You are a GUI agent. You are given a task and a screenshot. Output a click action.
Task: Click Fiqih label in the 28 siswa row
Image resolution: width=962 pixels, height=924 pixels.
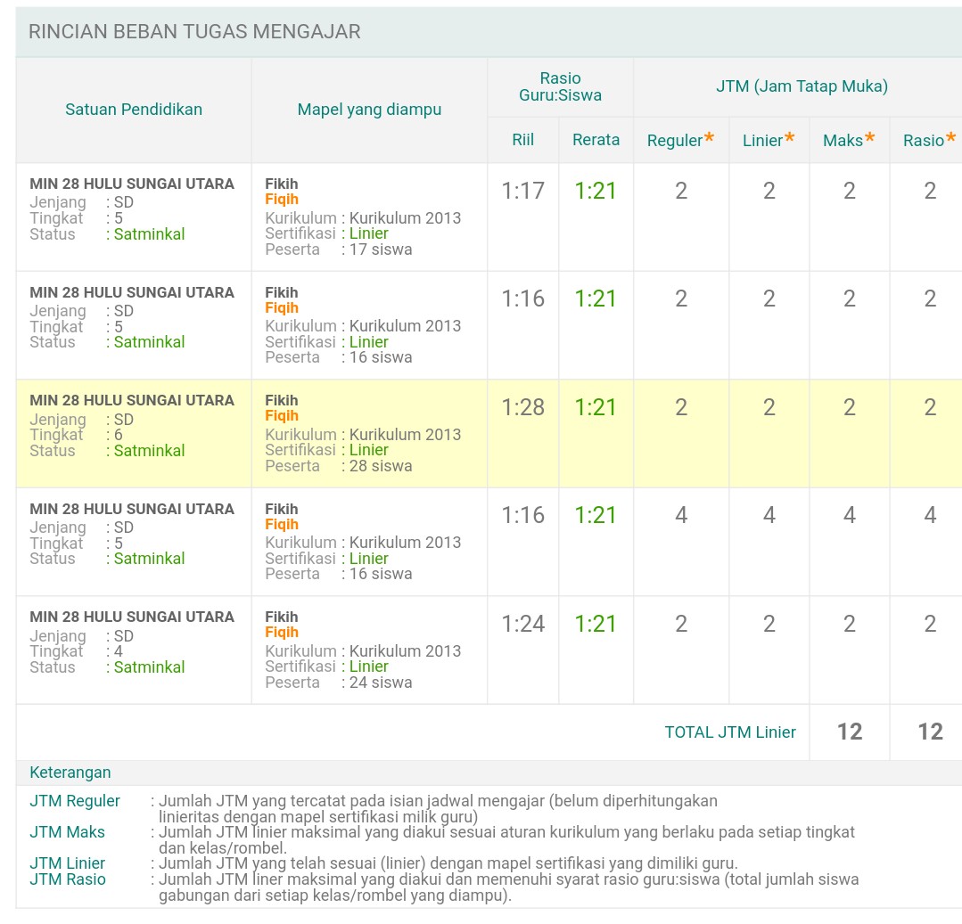pyautogui.click(x=282, y=416)
